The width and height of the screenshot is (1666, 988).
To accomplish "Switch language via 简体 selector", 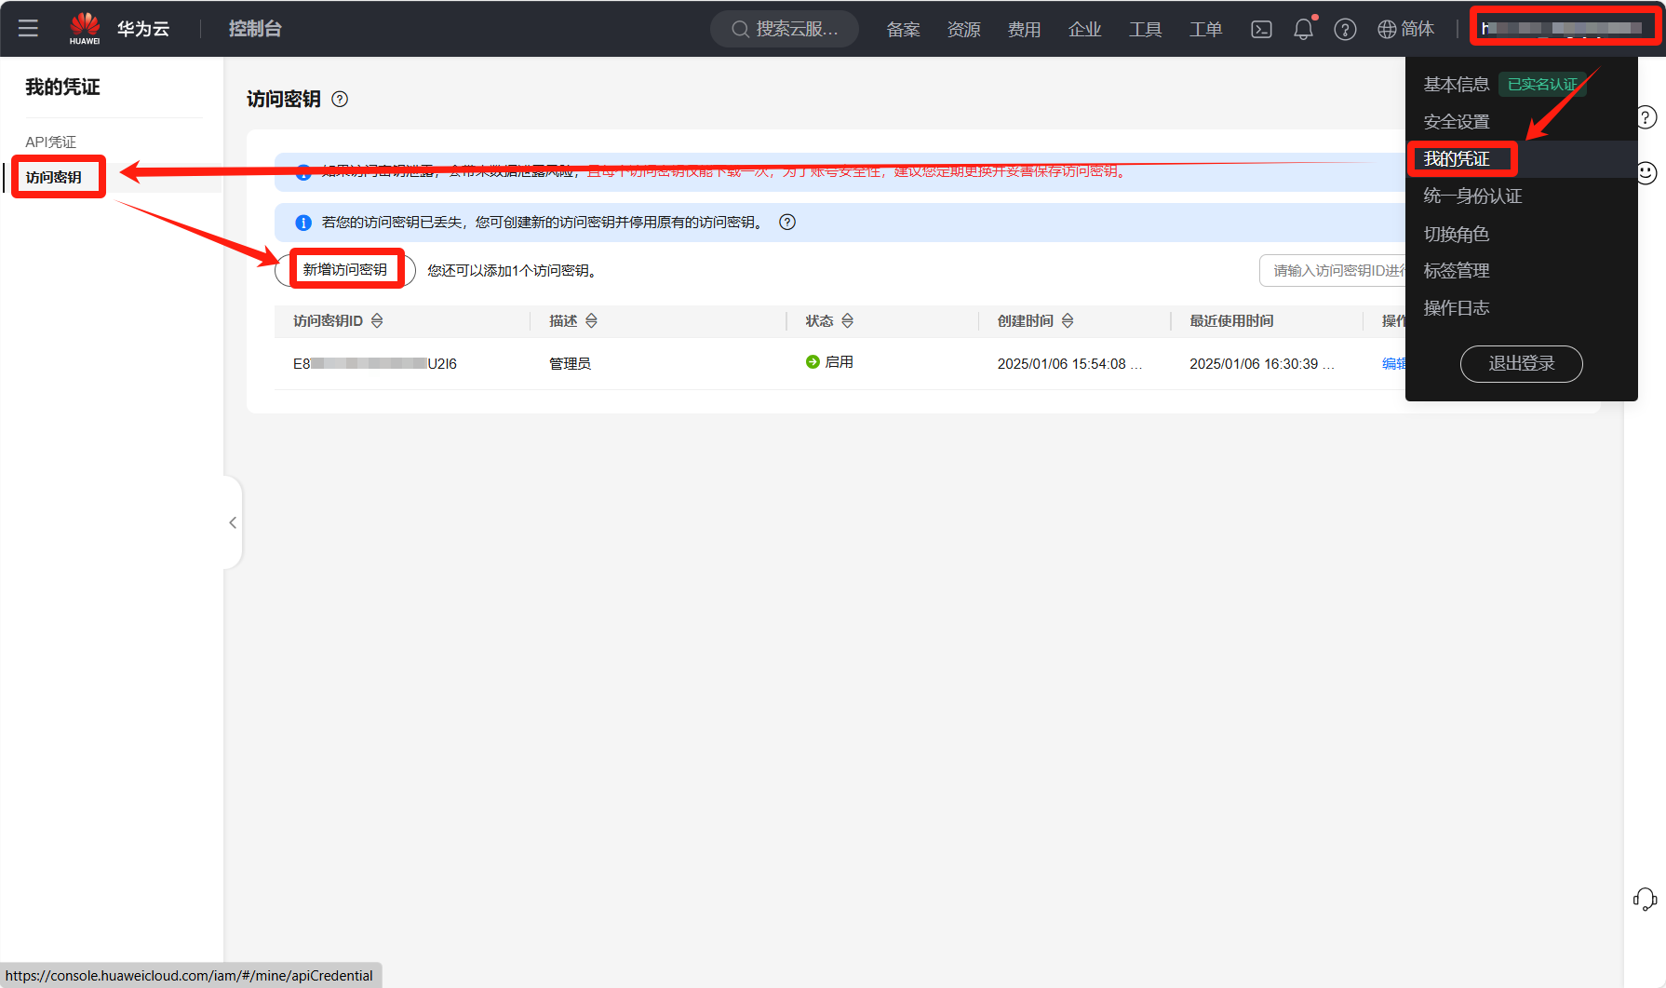I will click(1406, 30).
